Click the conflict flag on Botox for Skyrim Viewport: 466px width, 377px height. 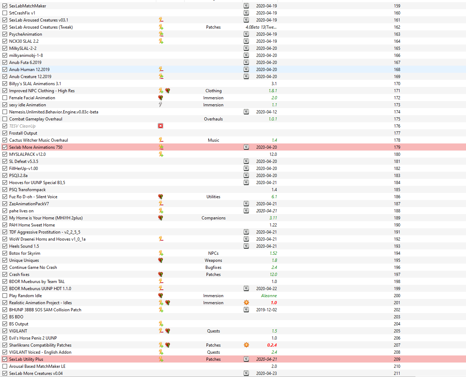click(161, 253)
